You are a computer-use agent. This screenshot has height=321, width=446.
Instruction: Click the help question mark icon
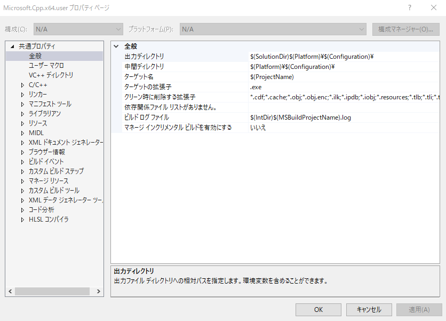click(x=409, y=8)
